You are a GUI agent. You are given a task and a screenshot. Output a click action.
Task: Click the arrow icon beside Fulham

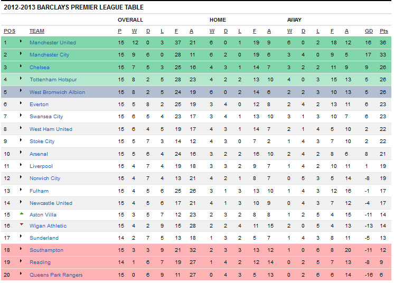click(x=21, y=190)
